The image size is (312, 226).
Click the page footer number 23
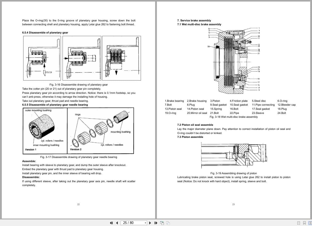pyautogui.click(x=233, y=204)
